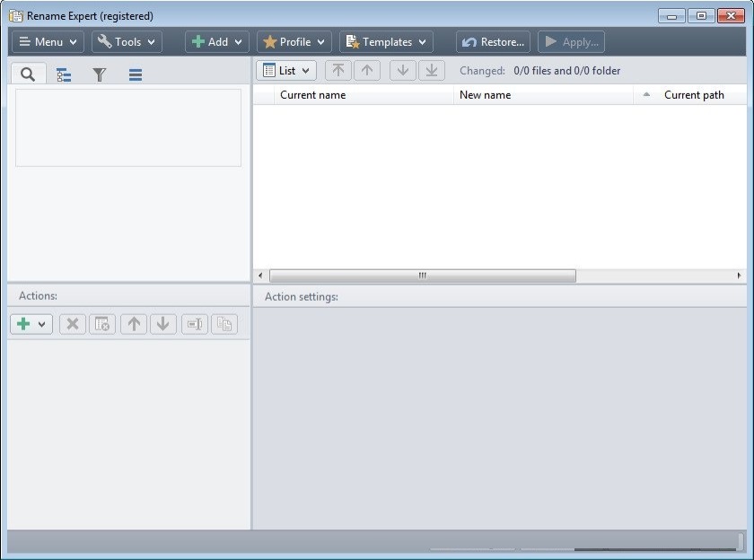Click the file list scroll left arrow
754x560 pixels.
tap(260, 276)
